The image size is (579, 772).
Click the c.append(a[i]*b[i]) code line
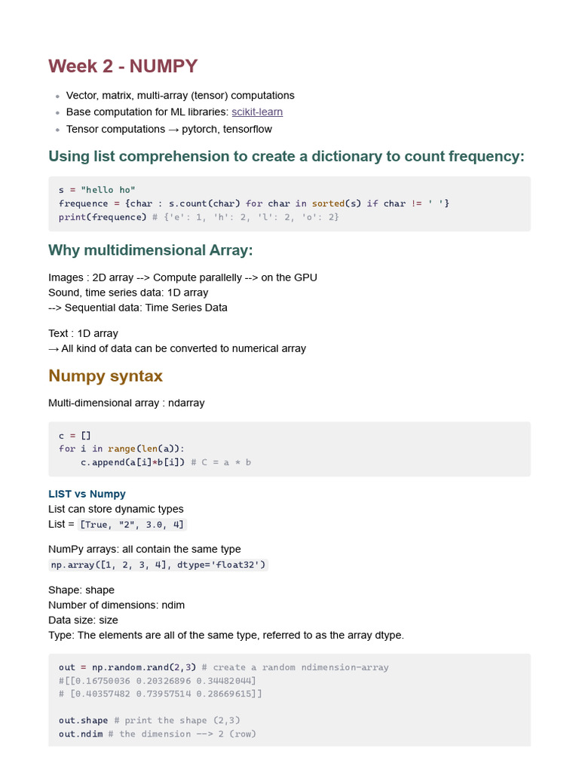[166, 462]
